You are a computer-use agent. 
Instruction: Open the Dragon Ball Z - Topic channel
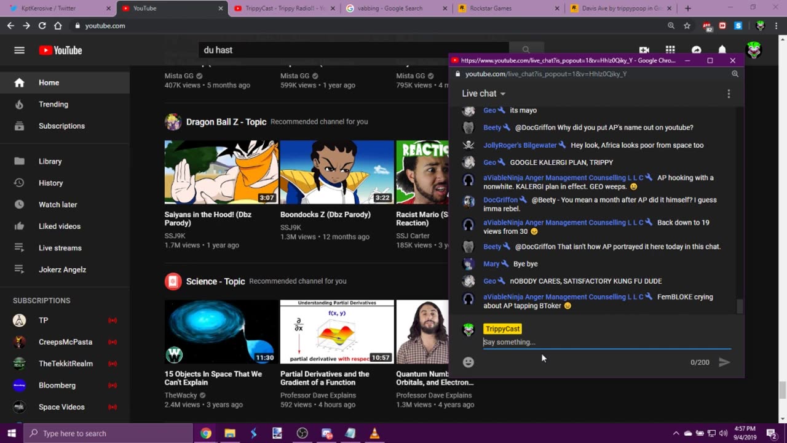tap(226, 122)
